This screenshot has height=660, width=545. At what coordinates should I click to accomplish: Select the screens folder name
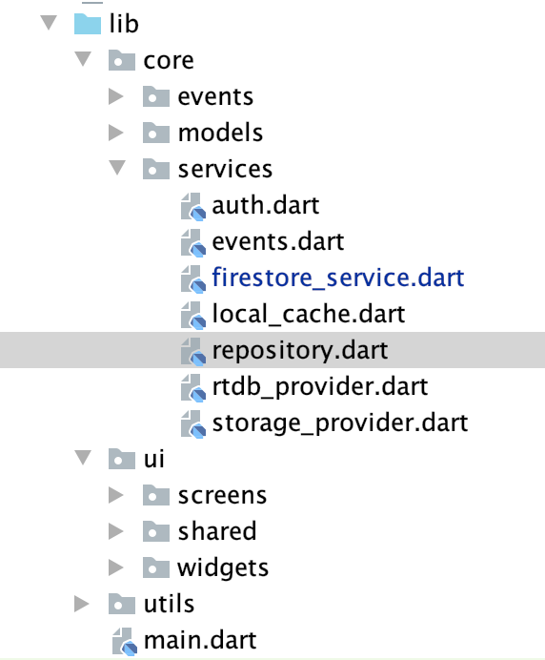222,496
